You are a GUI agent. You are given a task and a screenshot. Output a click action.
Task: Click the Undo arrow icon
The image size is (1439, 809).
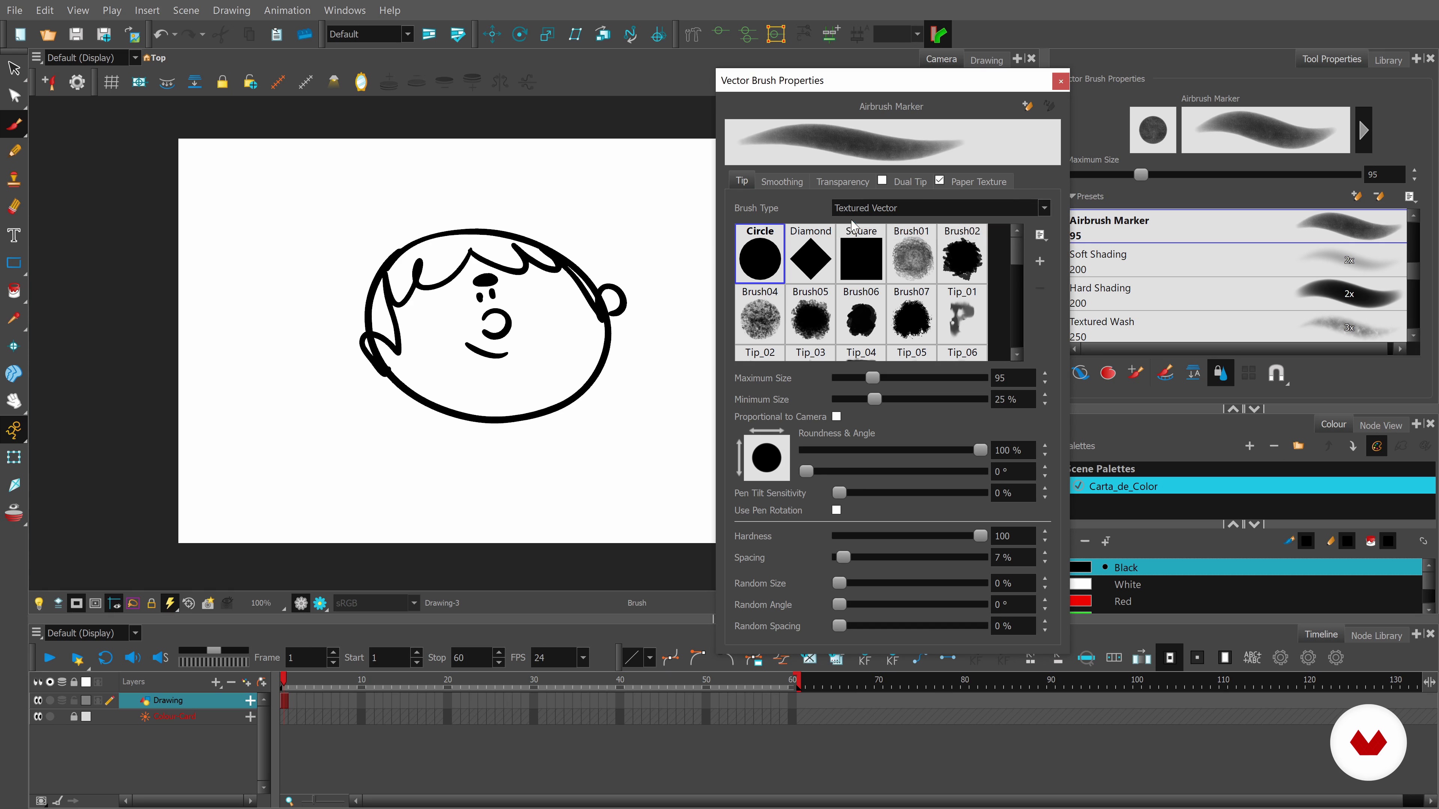[160, 34]
